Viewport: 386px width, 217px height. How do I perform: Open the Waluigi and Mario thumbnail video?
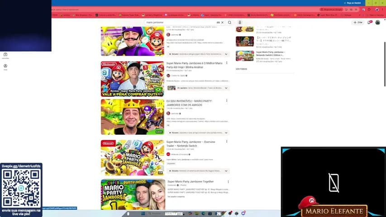(133, 41)
